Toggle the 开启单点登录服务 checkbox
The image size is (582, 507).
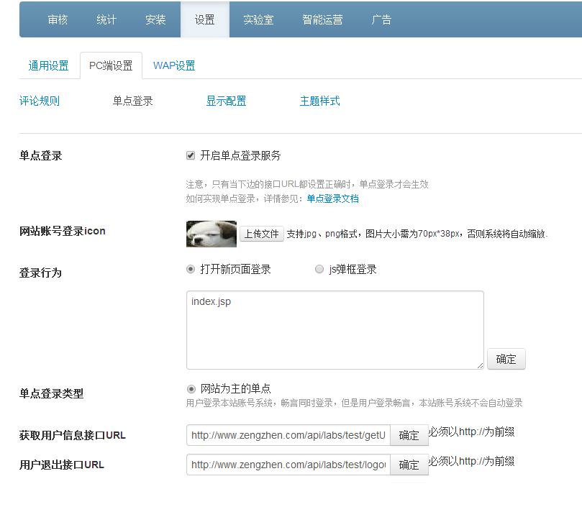(191, 155)
